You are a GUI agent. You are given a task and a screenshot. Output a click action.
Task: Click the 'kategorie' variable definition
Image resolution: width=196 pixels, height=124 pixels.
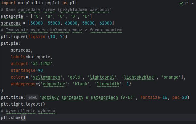tap(12, 16)
